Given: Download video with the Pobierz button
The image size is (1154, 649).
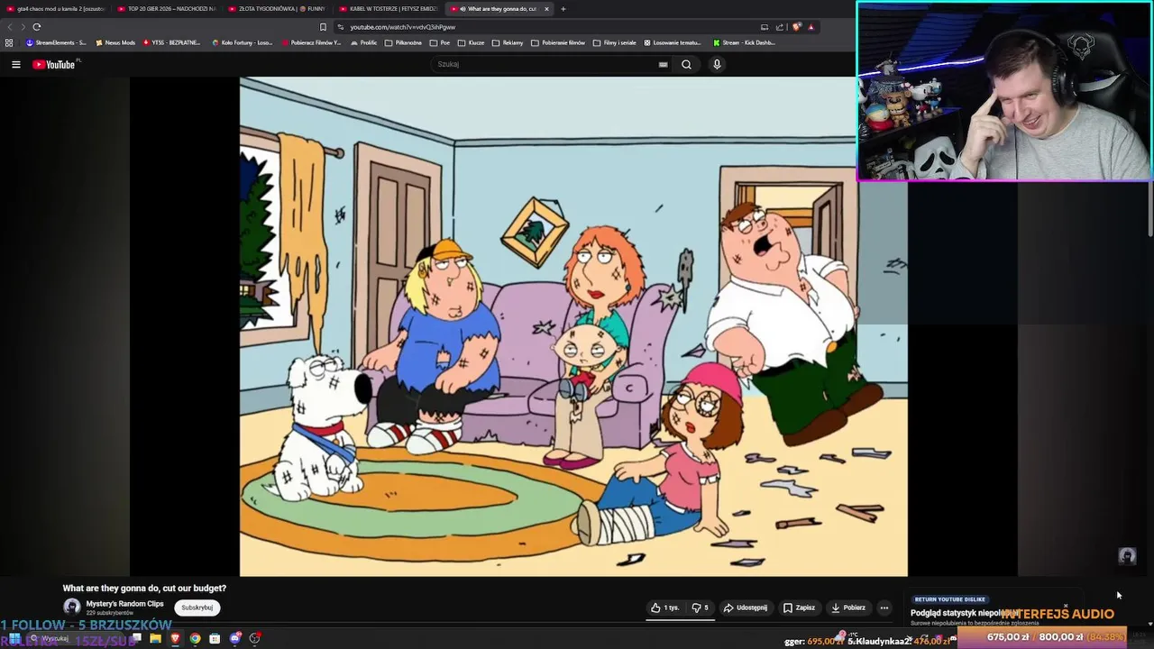Looking at the screenshot, I should tap(848, 608).
